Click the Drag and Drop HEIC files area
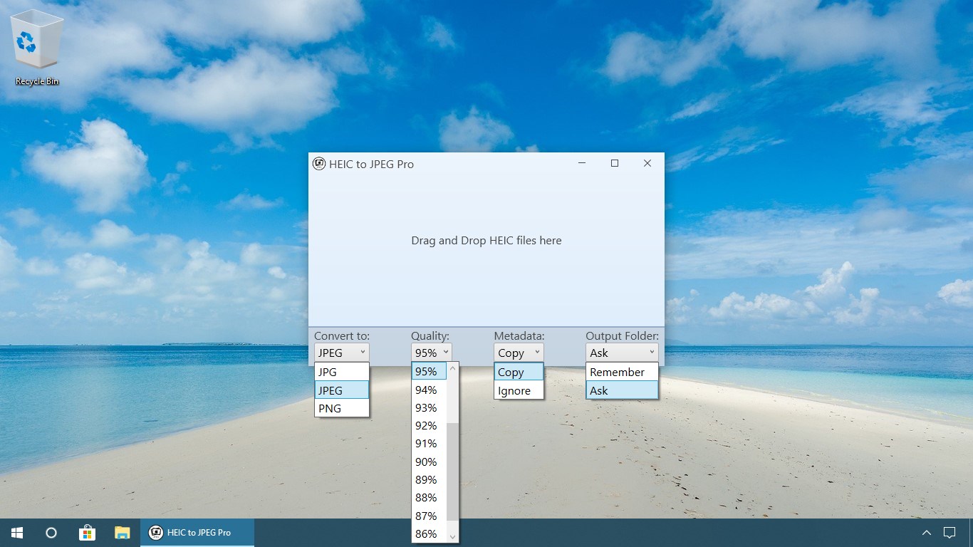The height and width of the screenshot is (547, 973). pos(486,241)
